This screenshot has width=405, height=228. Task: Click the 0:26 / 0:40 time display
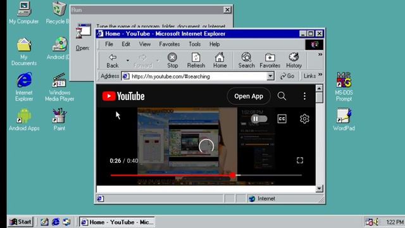123,161
